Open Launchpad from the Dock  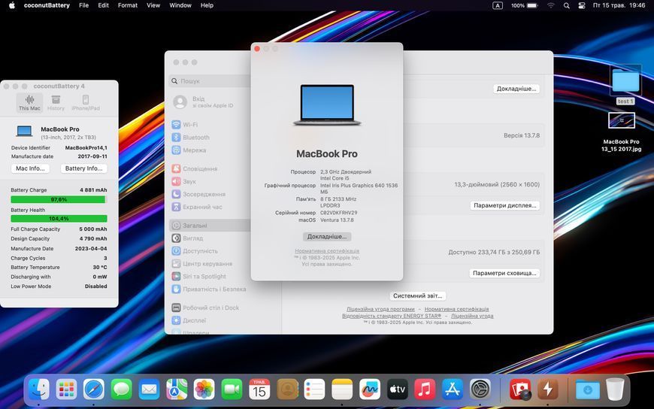66,389
